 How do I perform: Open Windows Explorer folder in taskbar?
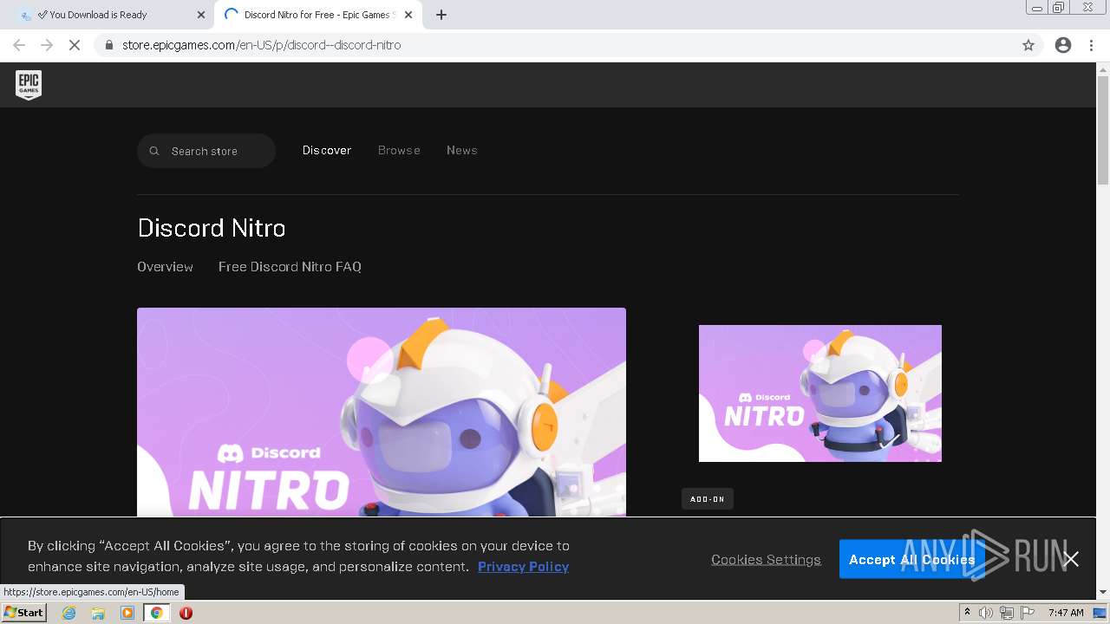click(x=98, y=613)
